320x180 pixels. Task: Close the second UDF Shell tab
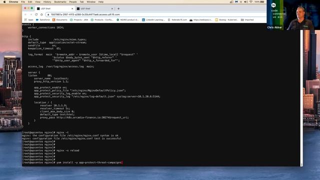[x=112, y=8]
